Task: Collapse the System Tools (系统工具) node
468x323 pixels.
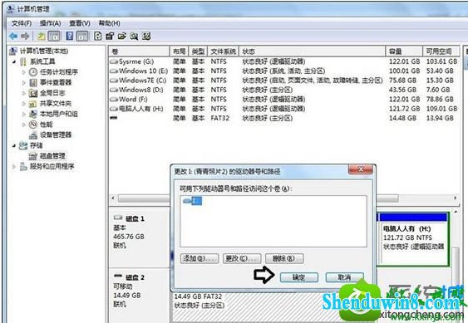Action: 14,61
